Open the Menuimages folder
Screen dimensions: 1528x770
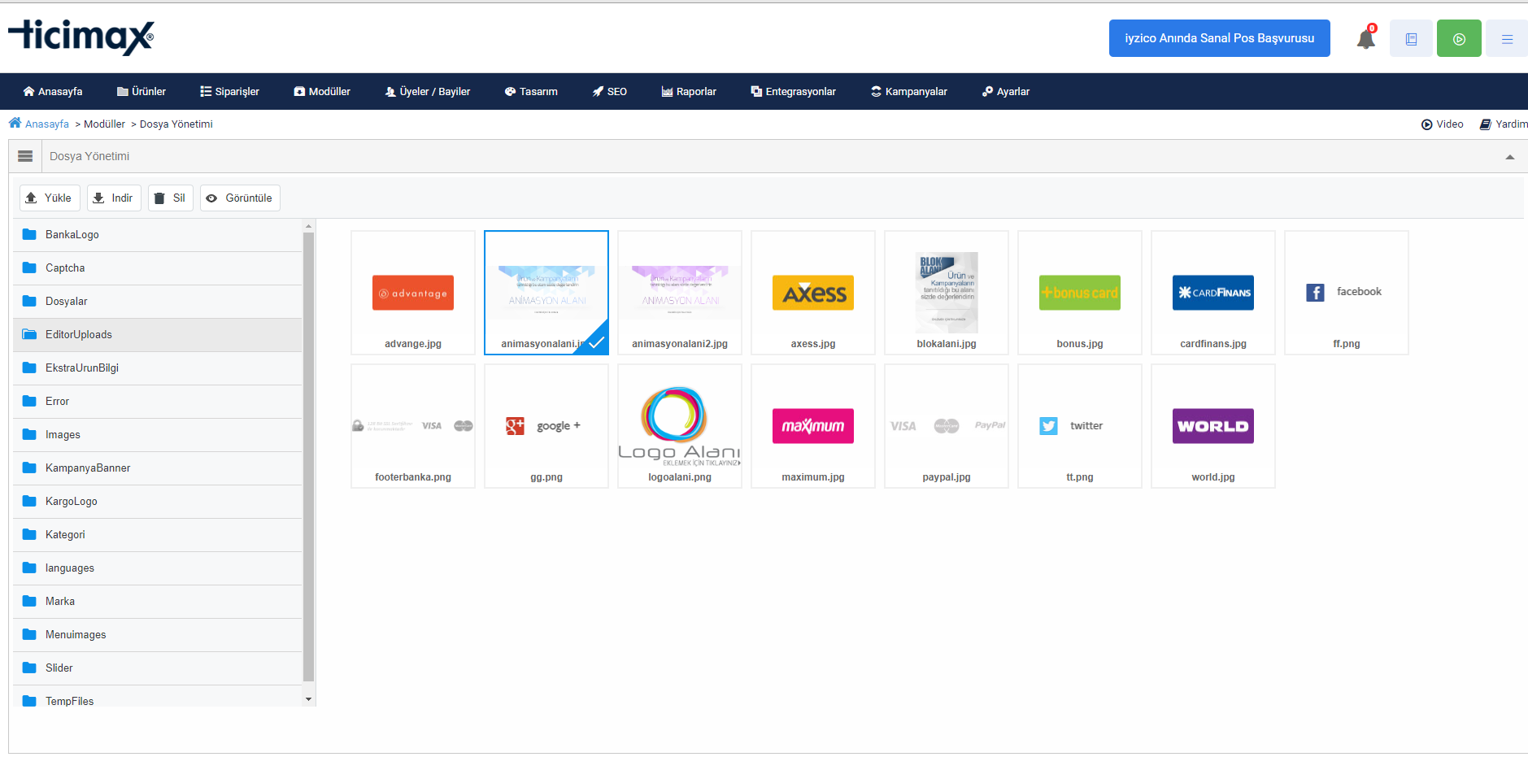click(x=158, y=634)
